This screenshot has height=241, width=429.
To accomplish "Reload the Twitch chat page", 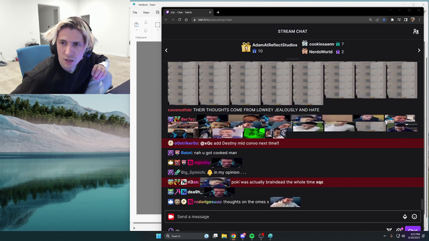I will point(180,19).
